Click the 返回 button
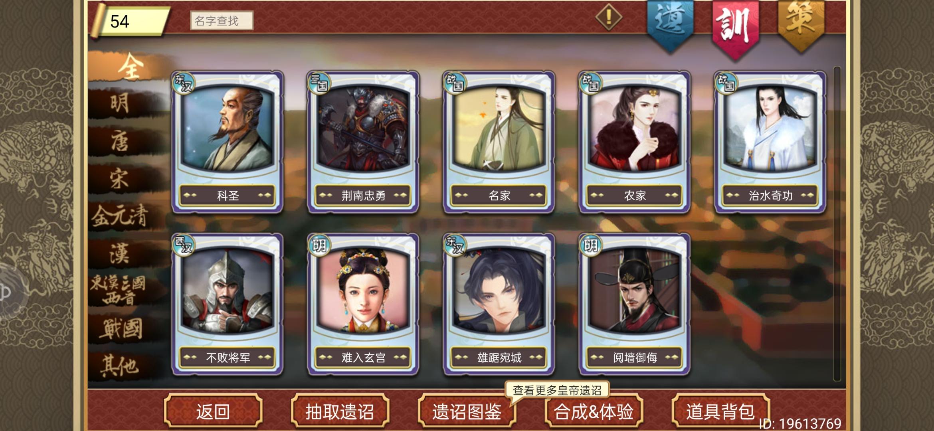The image size is (934, 431). click(213, 411)
